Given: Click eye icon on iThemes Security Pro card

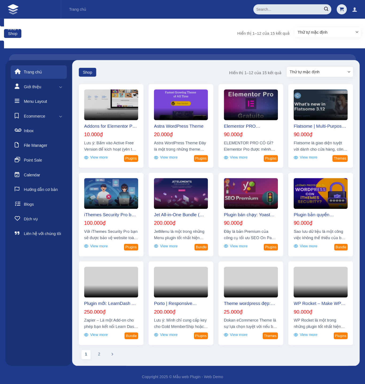Looking at the screenshot, I should coord(86,246).
